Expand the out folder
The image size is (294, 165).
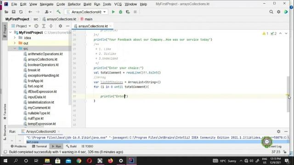(15, 43)
